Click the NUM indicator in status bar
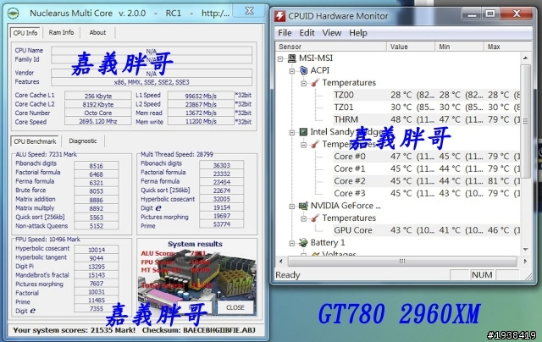The width and height of the screenshot is (542, 342). pos(482,275)
